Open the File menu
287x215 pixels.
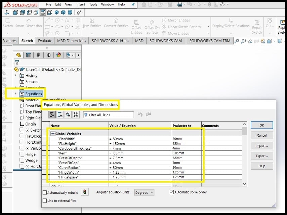(x=48, y=4)
